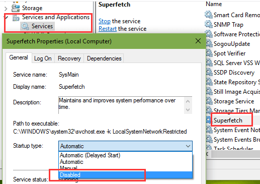This screenshot has height=184, width=260.
Task: Select Storage in the console tree
Action: click(32, 8)
